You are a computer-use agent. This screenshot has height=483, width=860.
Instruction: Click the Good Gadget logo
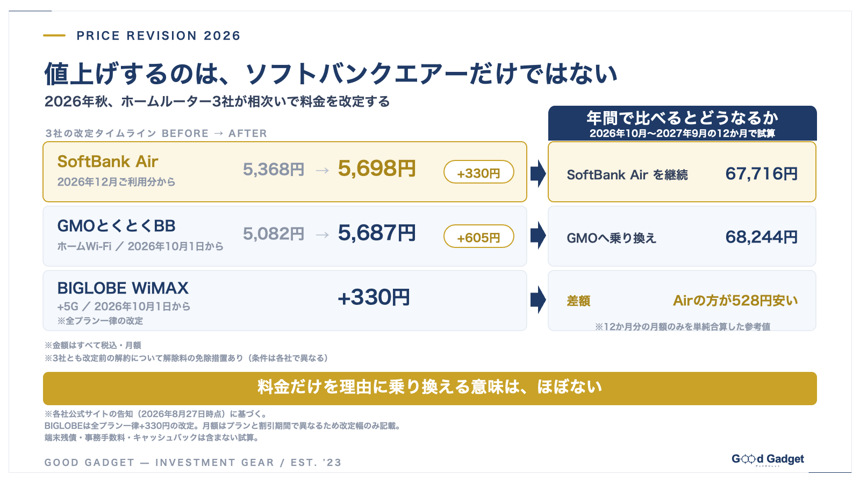point(768,459)
